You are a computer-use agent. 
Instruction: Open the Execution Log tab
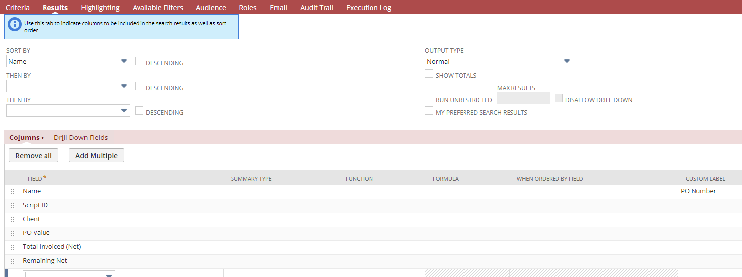[369, 8]
